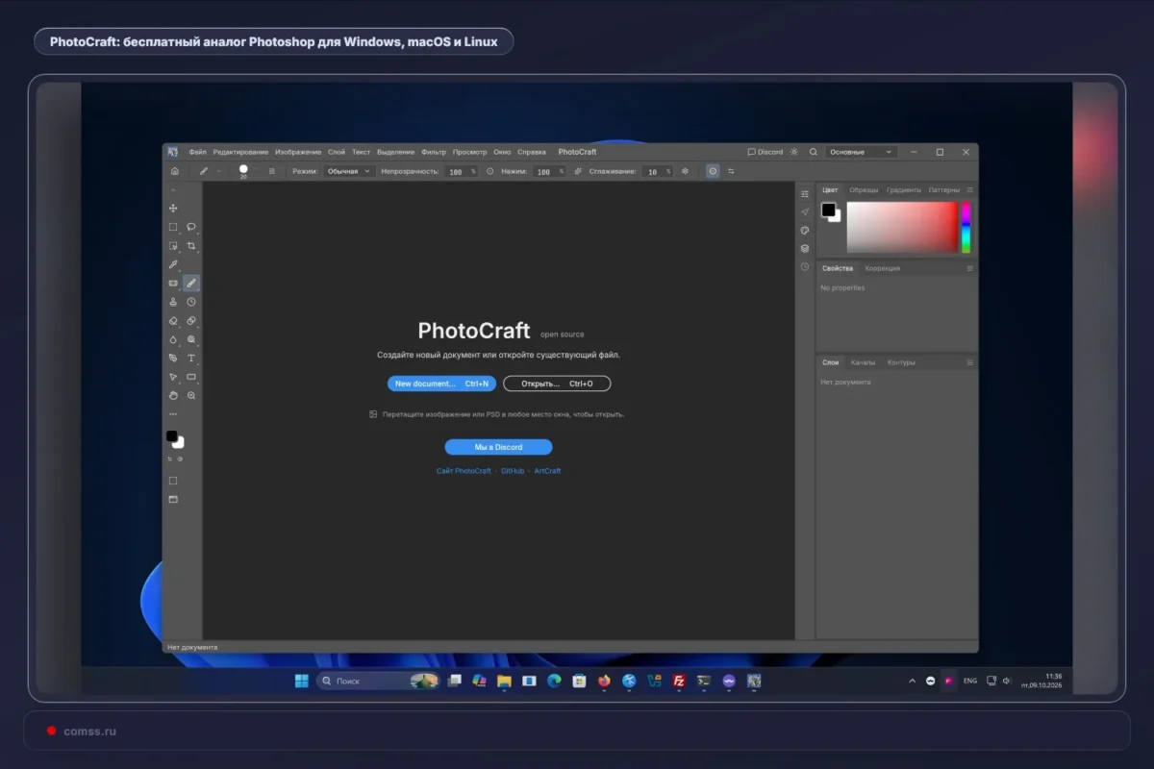
Task: Click the Windows Start button on taskbar
Action: tap(301, 681)
